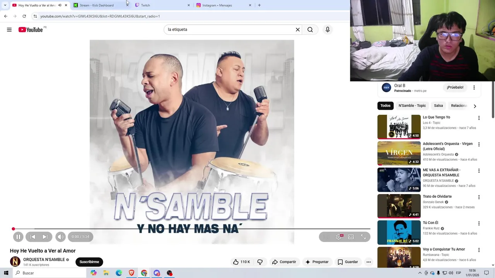The image size is (495, 278).
Task: Play Lo Que Tengo Yo thumbnail
Action: pyautogui.click(x=399, y=127)
